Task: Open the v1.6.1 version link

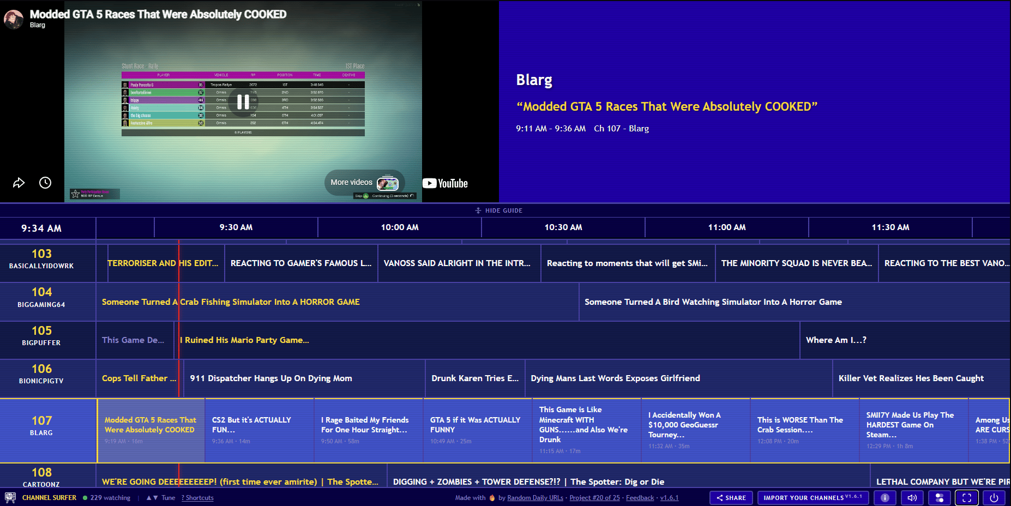Action: click(x=669, y=498)
